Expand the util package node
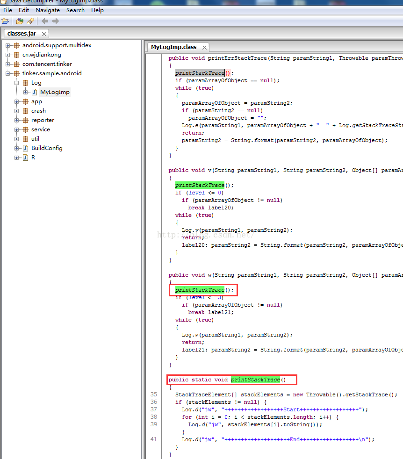The width and height of the screenshot is (403, 459). [x=17, y=139]
